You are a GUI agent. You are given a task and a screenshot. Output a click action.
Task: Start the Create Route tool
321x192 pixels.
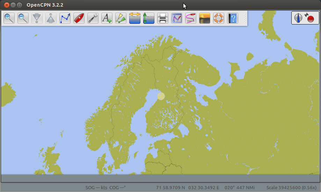click(x=65, y=18)
